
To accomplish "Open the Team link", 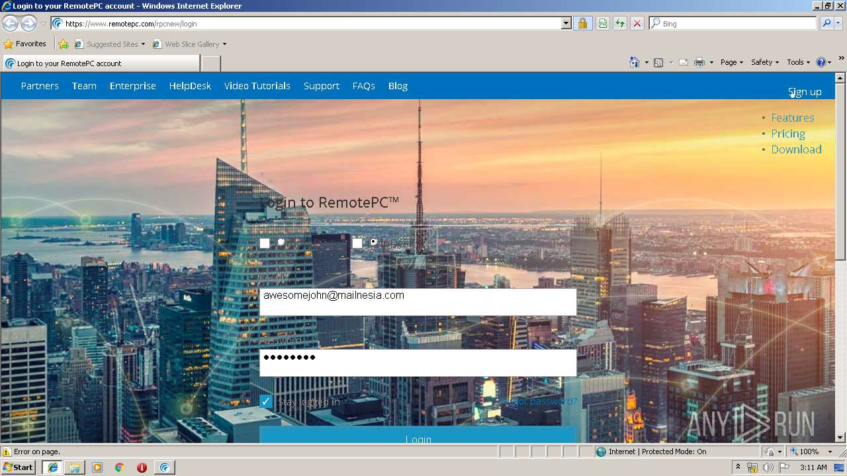I will (x=84, y=86).
